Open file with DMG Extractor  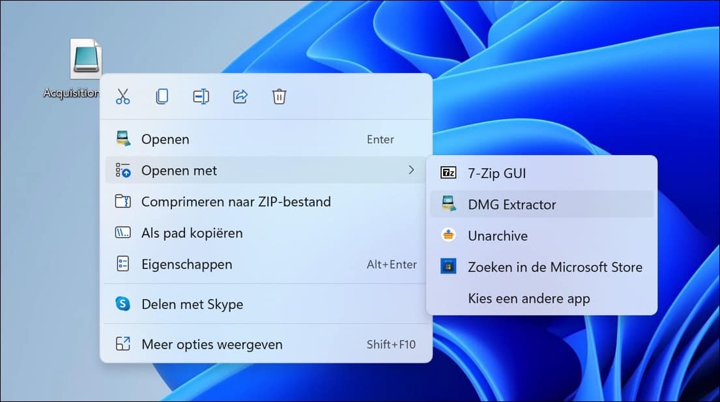(511, 204)
